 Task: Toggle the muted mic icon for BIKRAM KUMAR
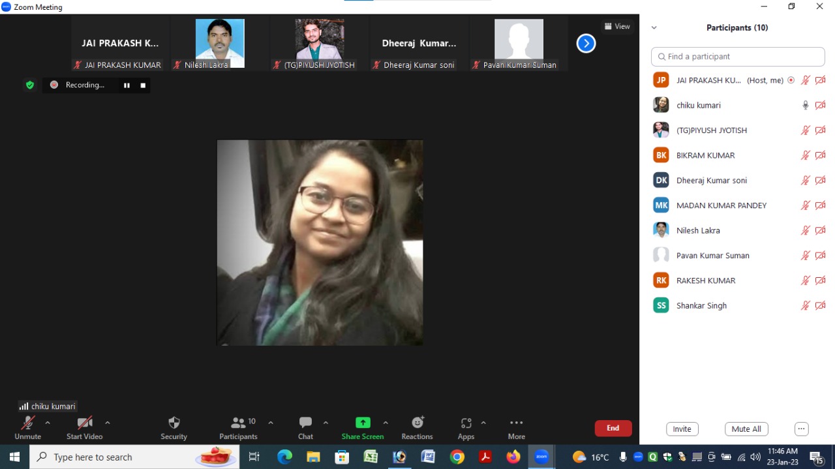click(806, 155)
